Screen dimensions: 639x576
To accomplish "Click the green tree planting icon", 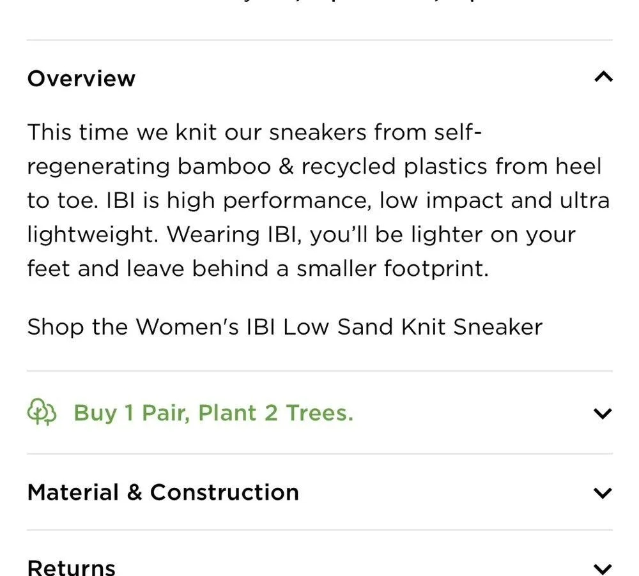I will (42, 413).
